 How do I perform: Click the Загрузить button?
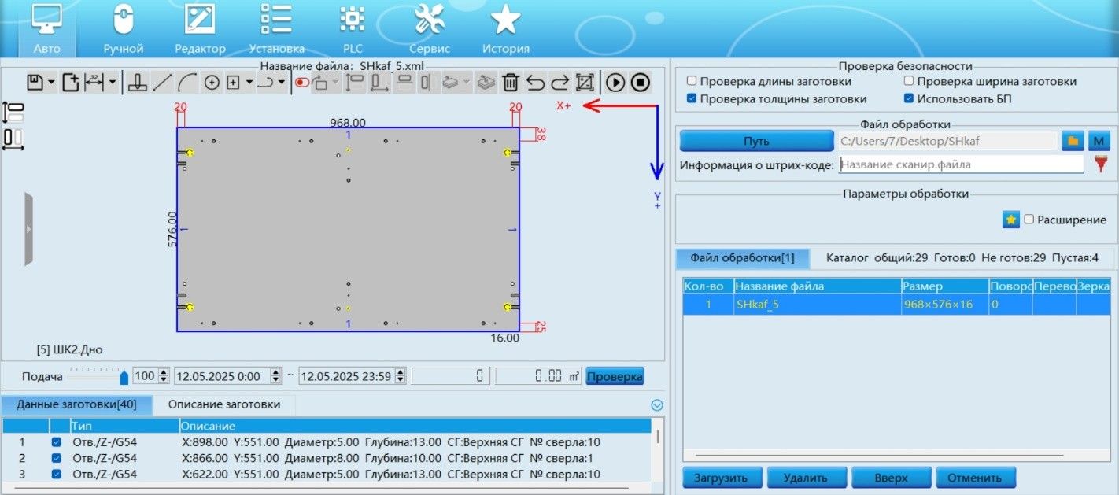722,478
